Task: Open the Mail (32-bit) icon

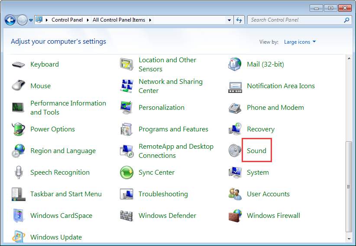Action: point(235,64)
